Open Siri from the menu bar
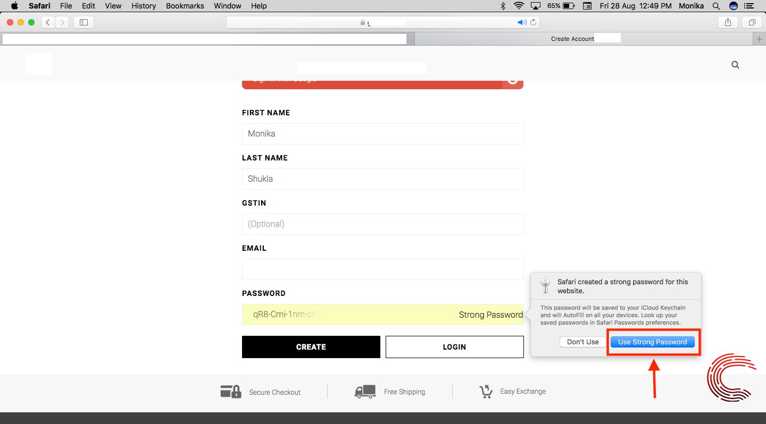The height and width of the screenshot is (424, 766). click(x=734, y=6)
